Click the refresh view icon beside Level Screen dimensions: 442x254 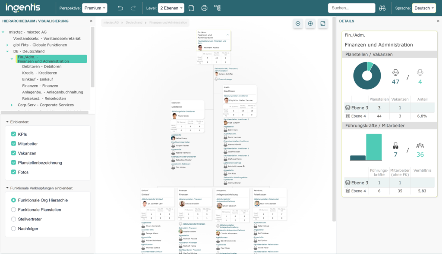[x=191, y=8]
